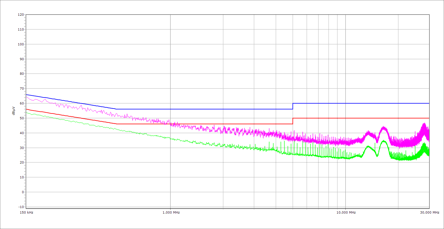
Task: Click the red limit line start at 150 kHz
Action: point(27,109)
